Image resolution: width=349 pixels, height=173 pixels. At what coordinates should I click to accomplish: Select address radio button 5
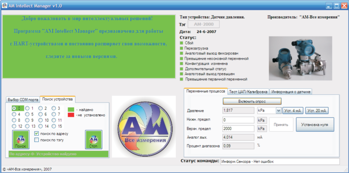click(x=28, y=114)
